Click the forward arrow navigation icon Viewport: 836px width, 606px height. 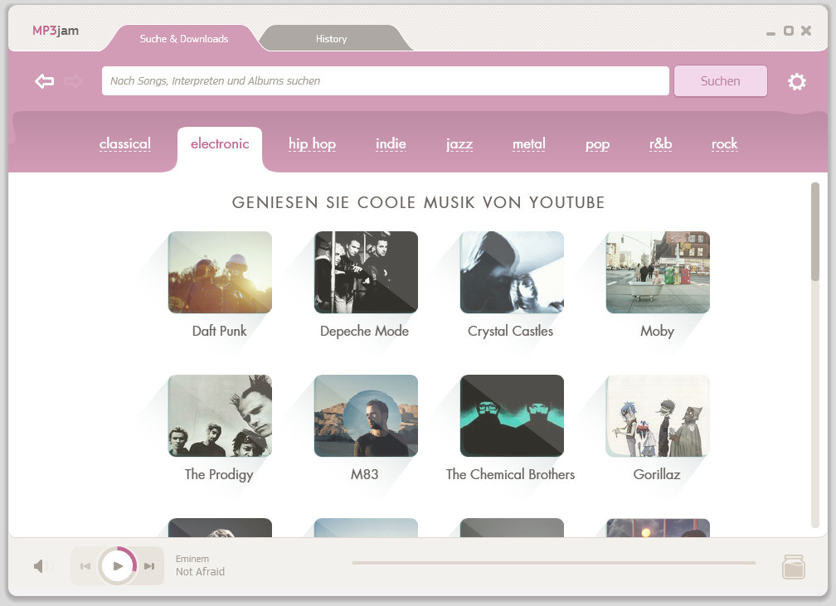click(x=73, y=81)
